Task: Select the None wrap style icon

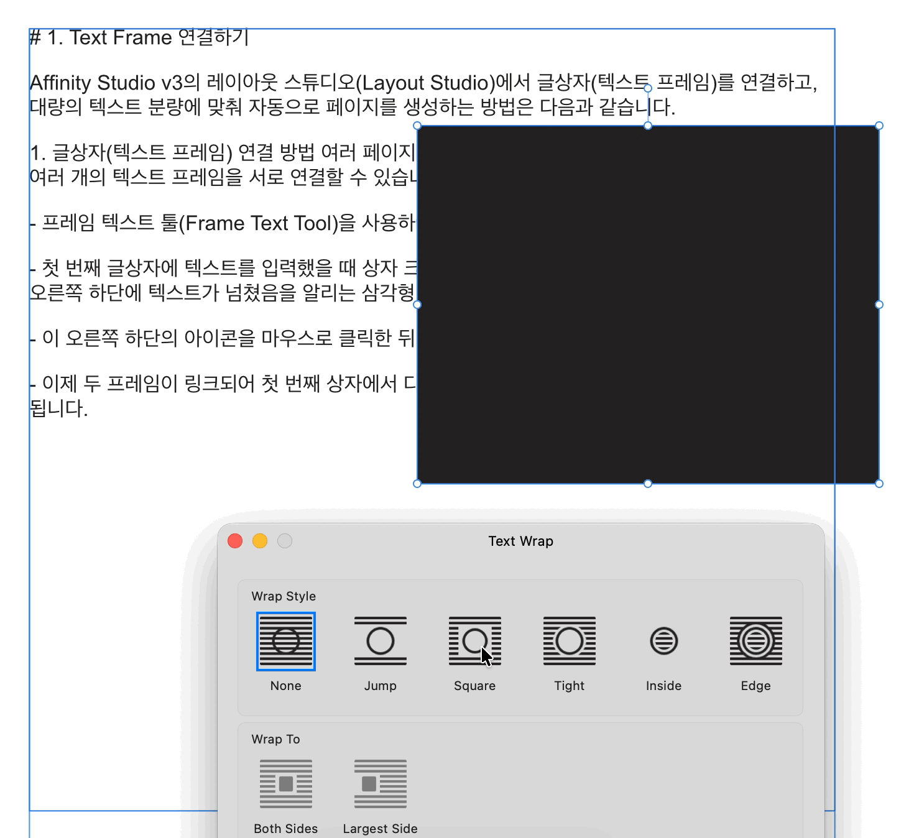Action: 286,641
